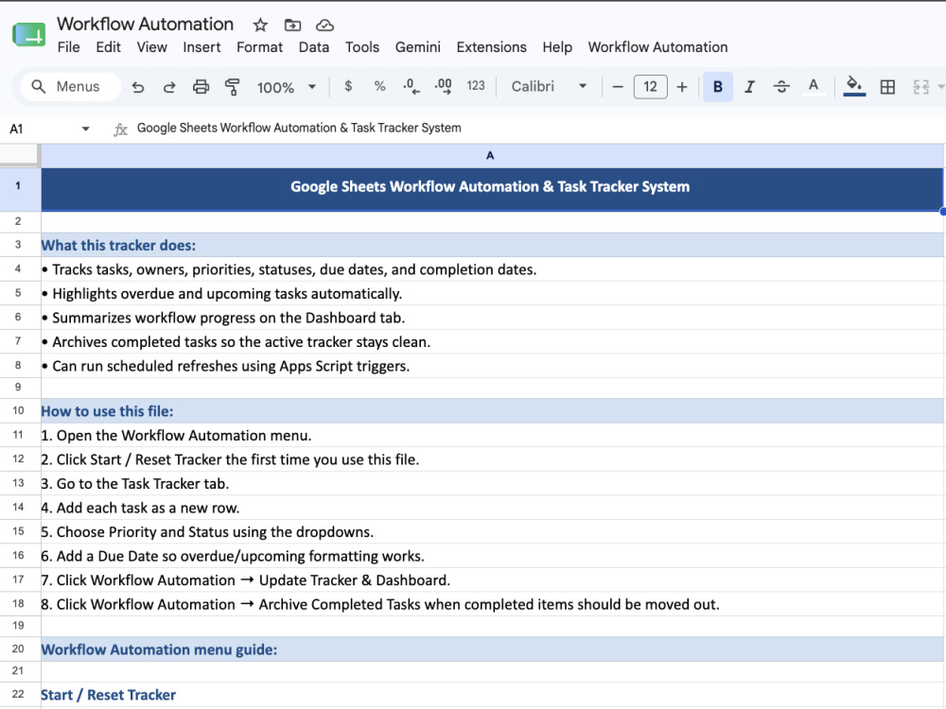Format as percent icon

tap(379, 86)
